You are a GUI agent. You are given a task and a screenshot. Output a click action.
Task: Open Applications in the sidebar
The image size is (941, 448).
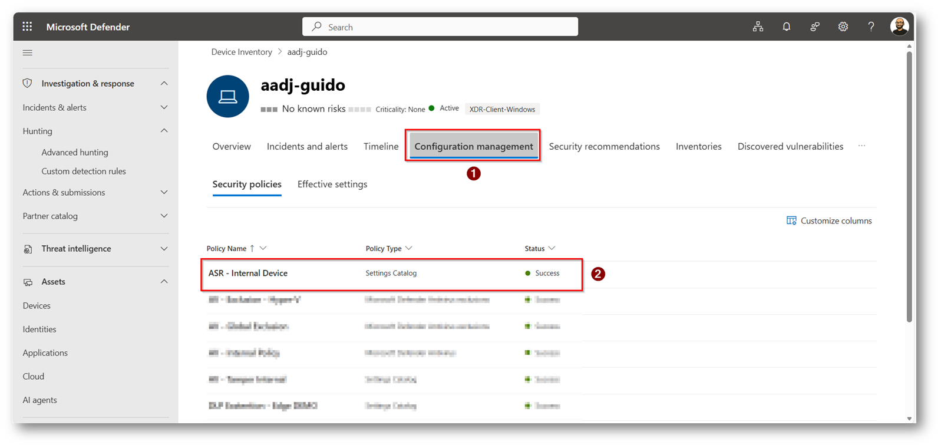pos(45,353)
